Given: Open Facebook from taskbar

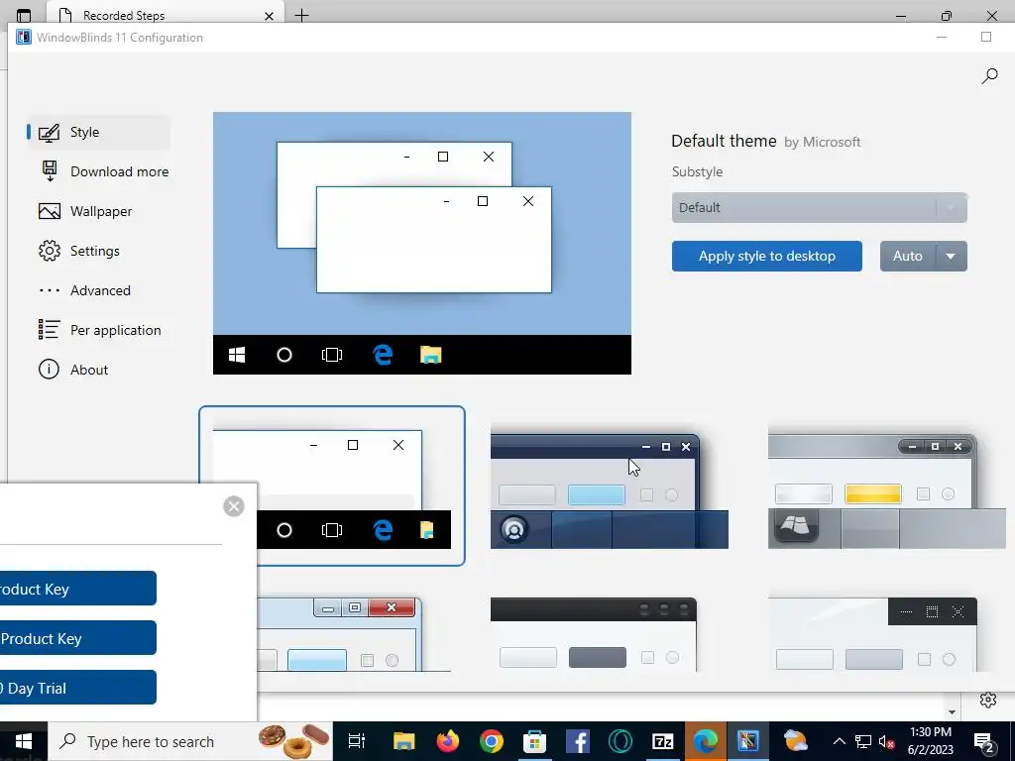Looking at the screenshot, I should 578,741.
